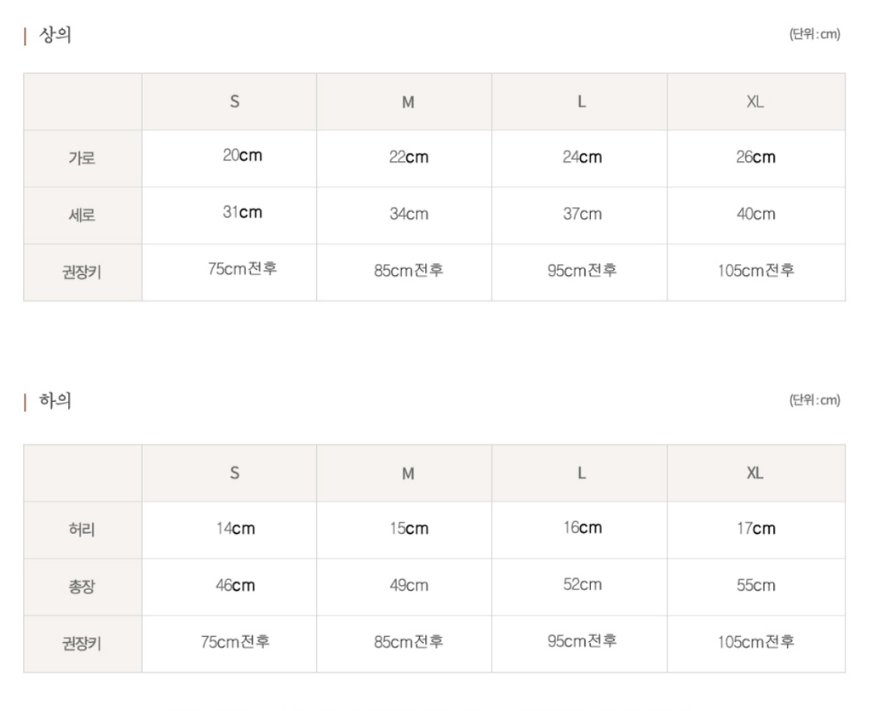Select the 총장 row header
The width and height of the screenshot is (872, 711).
pyautogui.click(x=82, y=587)
